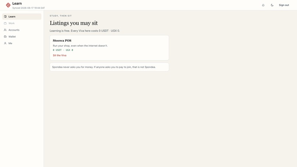Click the Stoowa POS card title
The width and height of the screenshot is (297, 167).
point(62,41)
